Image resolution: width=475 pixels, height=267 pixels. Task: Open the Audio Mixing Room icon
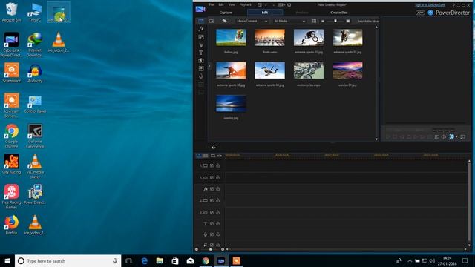point(201,69)
